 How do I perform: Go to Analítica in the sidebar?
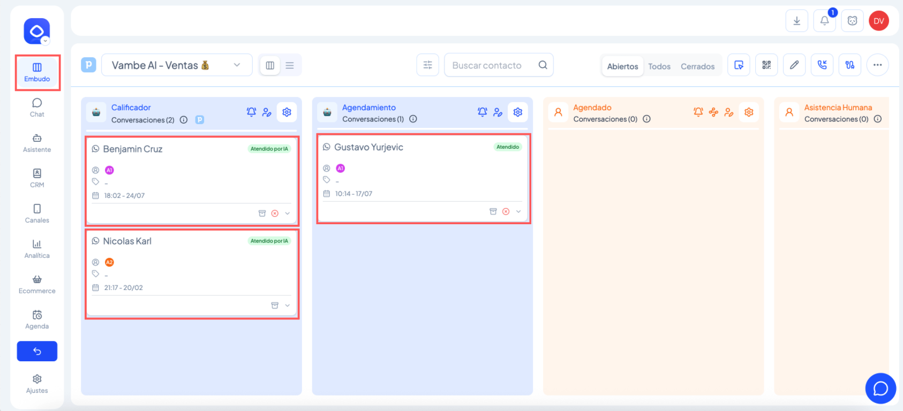pos(37,248)
